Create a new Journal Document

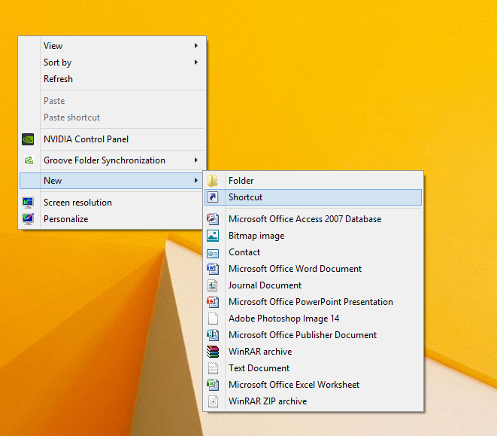pos(313,285)
